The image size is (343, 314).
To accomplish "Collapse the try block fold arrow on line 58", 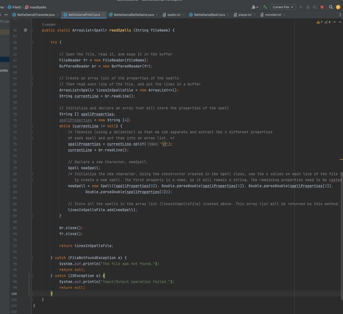I will pyautogui.click(x=31, y=42).
